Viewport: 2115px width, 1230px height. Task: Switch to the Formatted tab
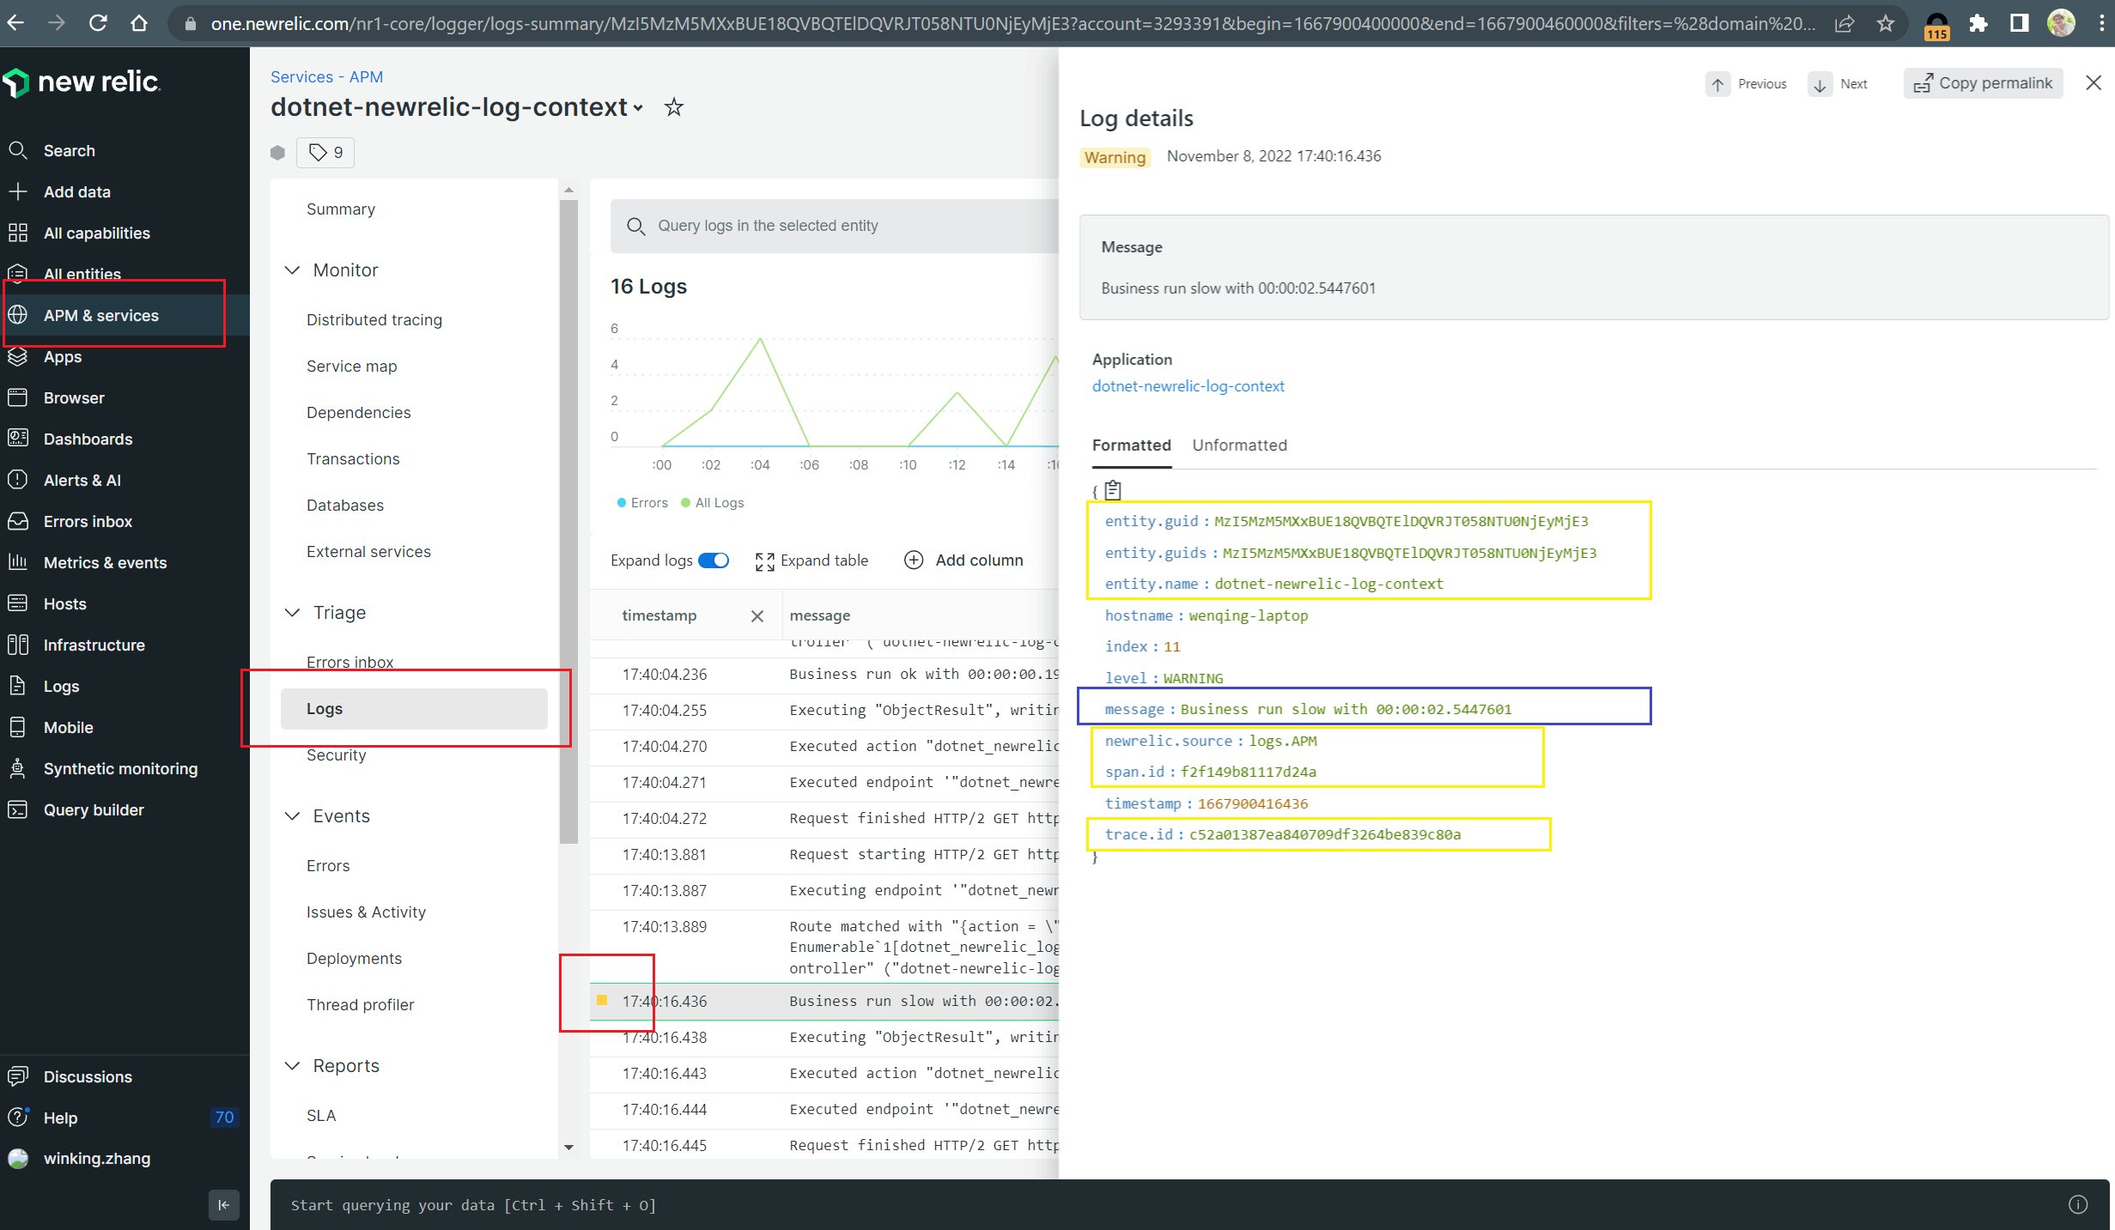[x=1131, y=445]
